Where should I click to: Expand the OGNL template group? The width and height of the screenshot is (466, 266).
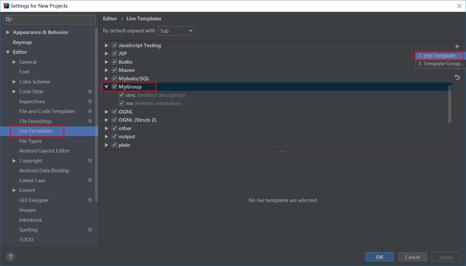coord(107,112)
